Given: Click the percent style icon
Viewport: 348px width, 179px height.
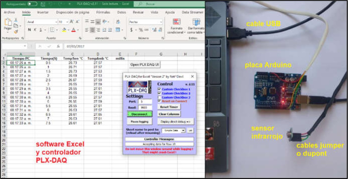Looking at the screenshot, I should point(141,30).
